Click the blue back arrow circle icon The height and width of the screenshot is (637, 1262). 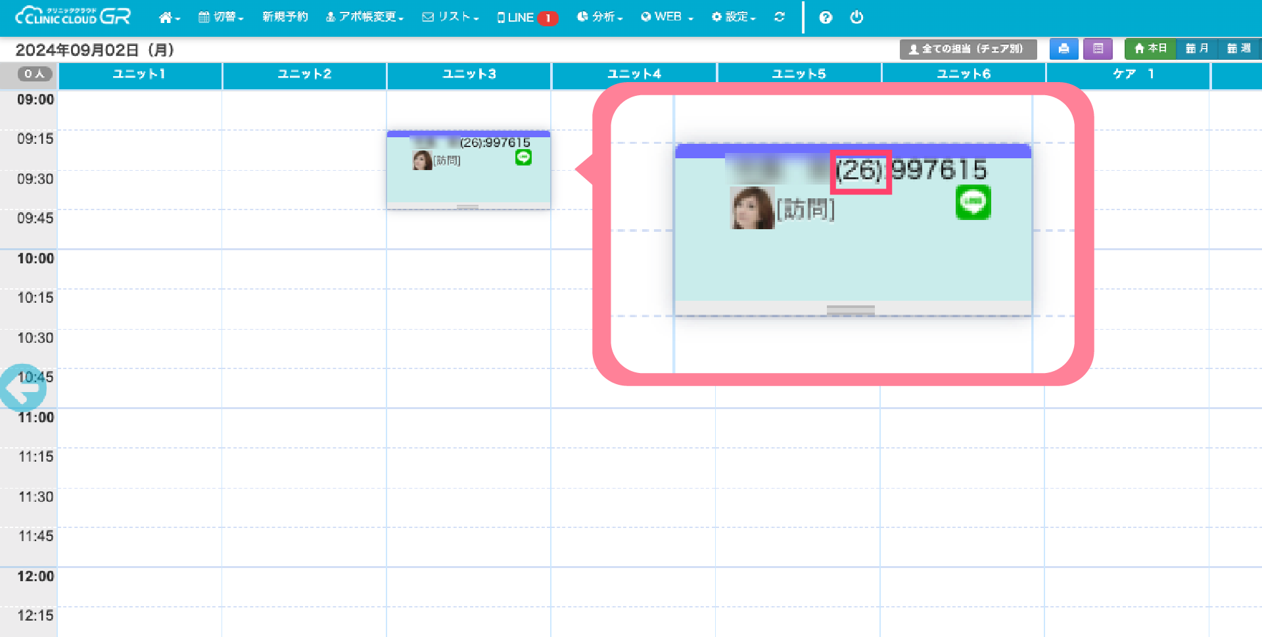[x=23, y=388]
